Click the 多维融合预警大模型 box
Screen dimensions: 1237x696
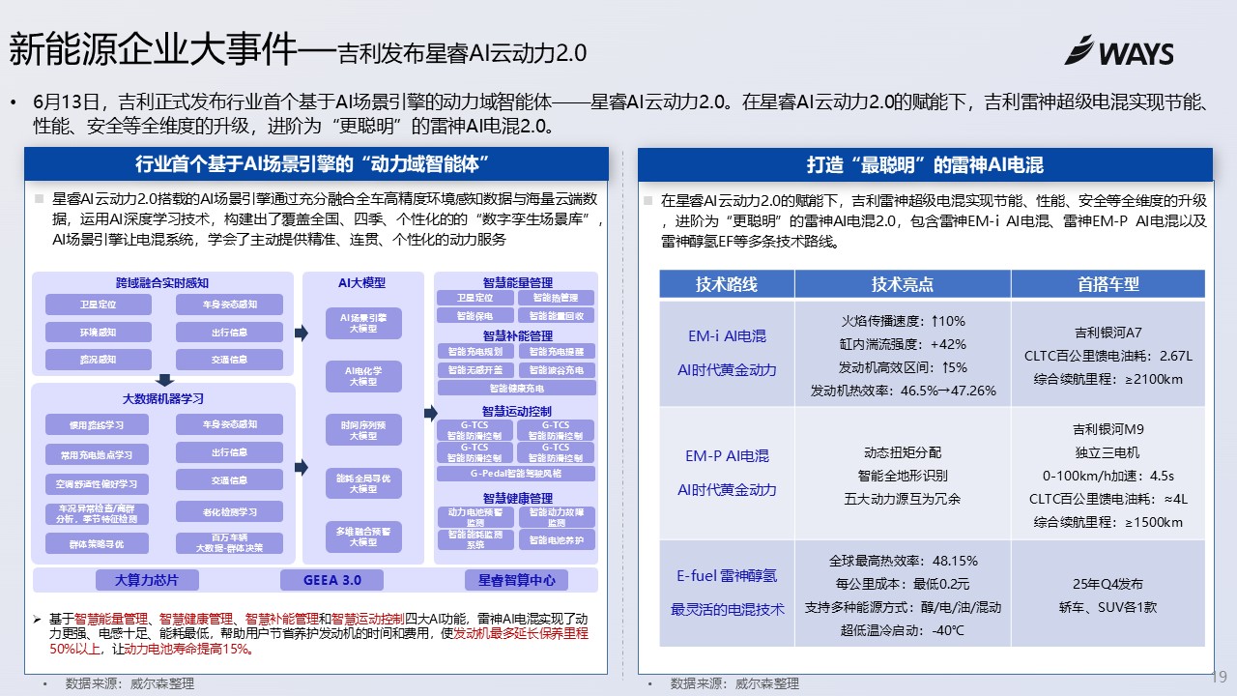363,536
